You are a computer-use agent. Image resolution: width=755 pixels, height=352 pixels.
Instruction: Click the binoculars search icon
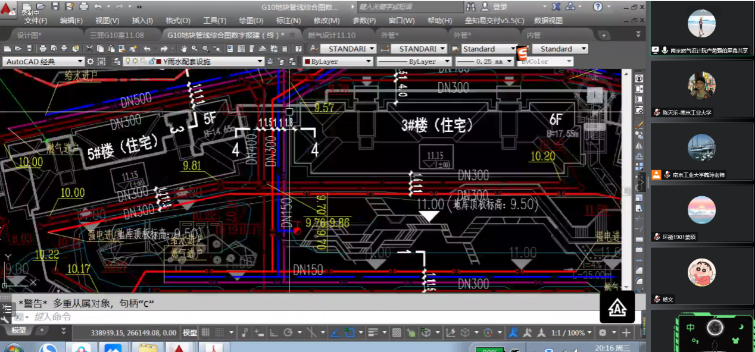(470, 7)
